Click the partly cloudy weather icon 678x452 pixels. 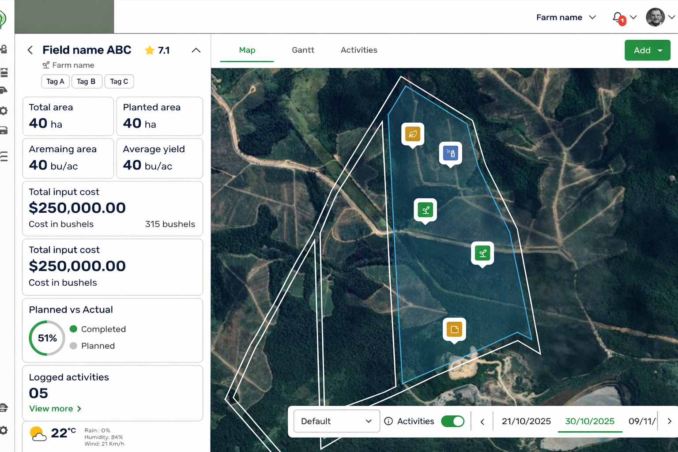tap(38, 434)
